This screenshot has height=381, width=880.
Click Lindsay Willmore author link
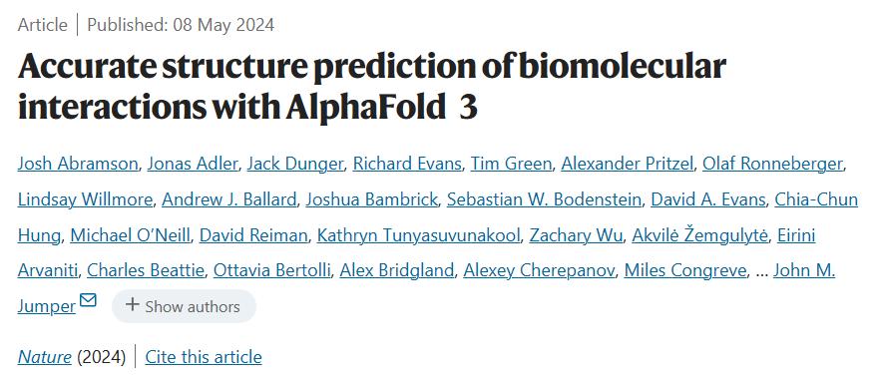85,199
